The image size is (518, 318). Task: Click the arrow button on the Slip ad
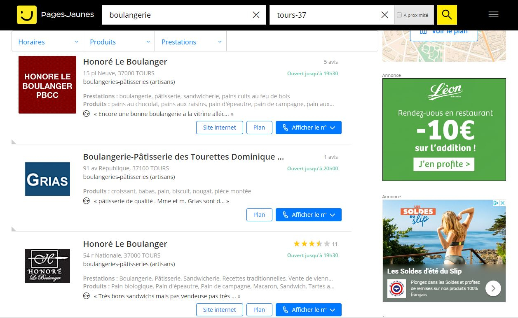point(493,288)
